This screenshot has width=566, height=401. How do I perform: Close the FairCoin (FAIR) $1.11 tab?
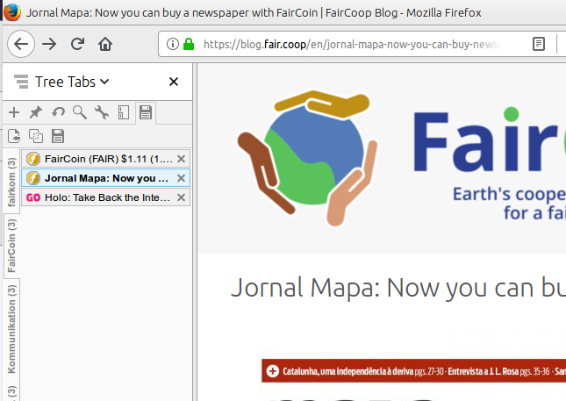181,159
